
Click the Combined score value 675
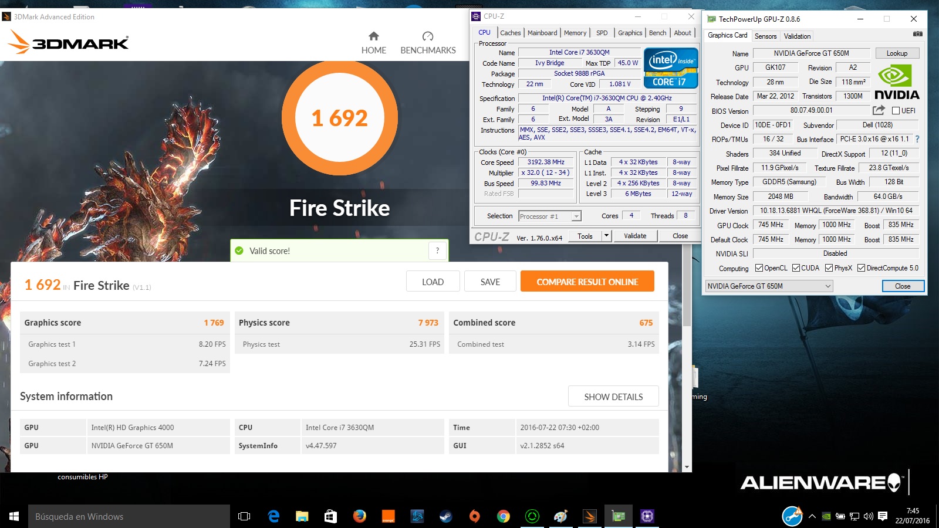pyautogui.click(x=646, y=323)
